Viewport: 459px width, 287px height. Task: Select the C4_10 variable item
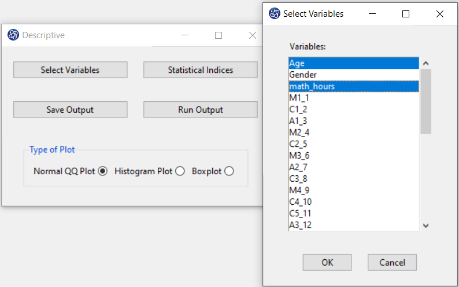[354, 202]
